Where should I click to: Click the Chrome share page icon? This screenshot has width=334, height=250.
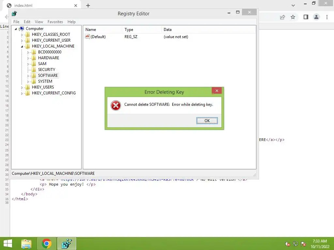pos(282,17)
